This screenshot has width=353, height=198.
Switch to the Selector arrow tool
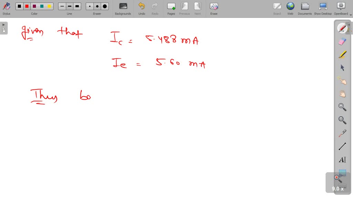coord(342,67)
